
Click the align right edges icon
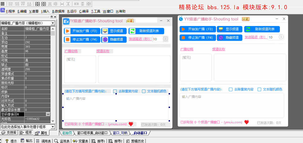coord(17,4)
